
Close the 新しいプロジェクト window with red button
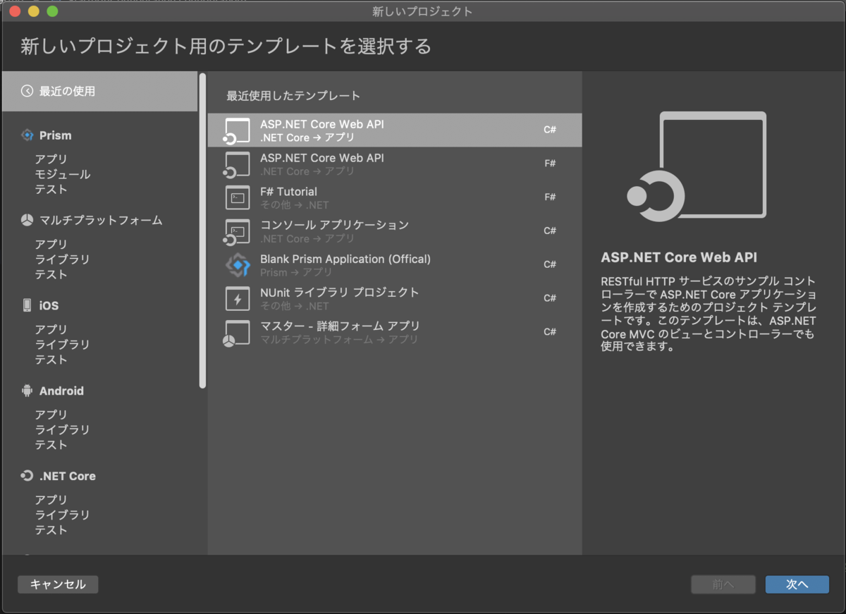[x=15, y=11]
